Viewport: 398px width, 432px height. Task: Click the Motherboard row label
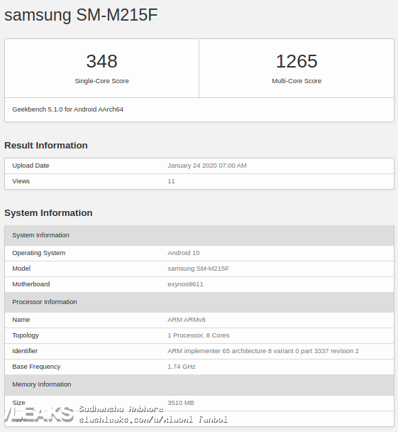pos(31,284)
